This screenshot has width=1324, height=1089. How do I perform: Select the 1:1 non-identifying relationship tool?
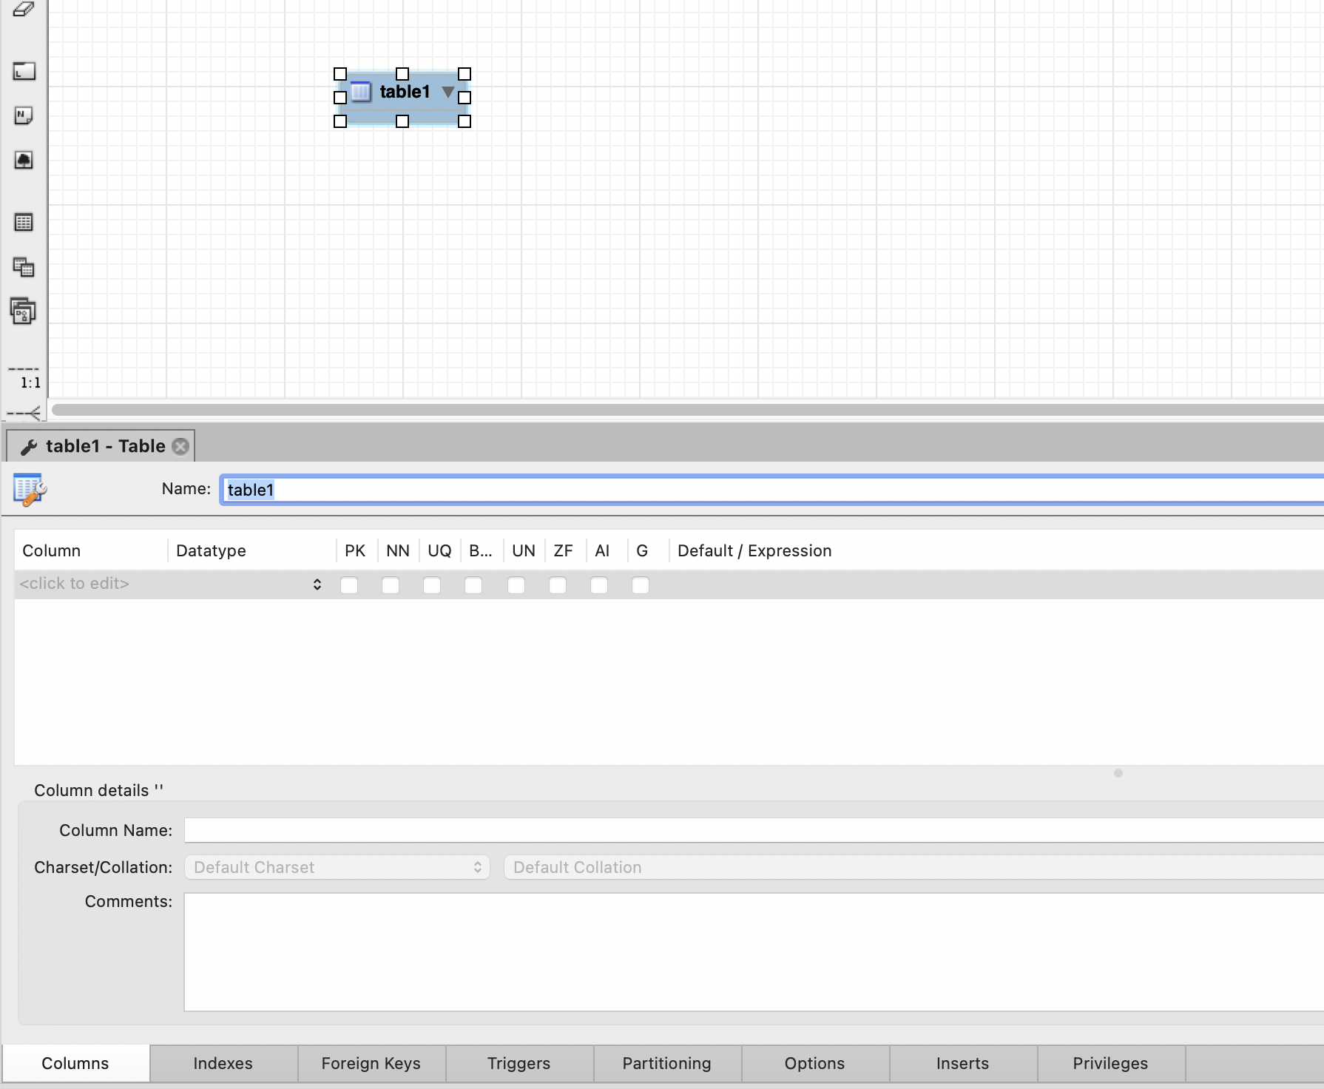(x=24, y=377)
